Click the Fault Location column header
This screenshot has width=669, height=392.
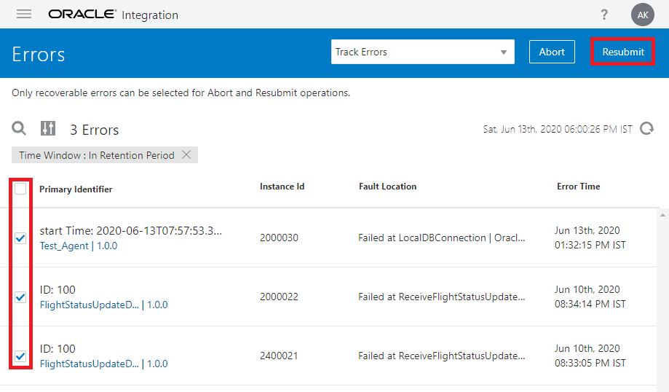click(x=387, y=187)
